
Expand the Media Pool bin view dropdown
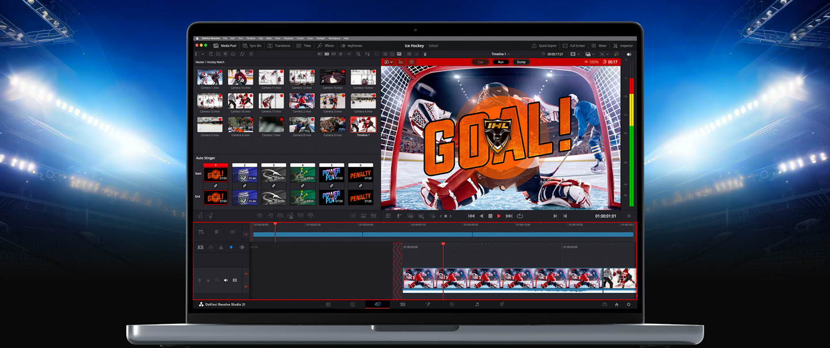[203, 53]
